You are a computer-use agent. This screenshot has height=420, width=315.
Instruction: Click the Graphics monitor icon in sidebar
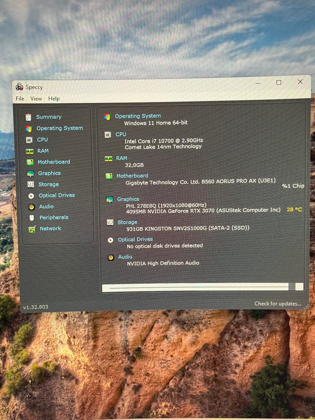tap(30, 174)
